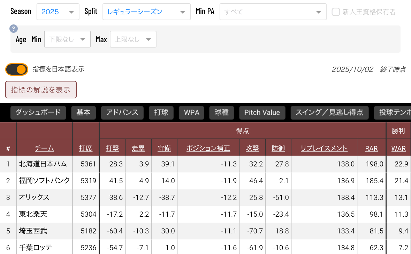Switch to the アドバンス tab
Viewport: 411px width, 254px height.
[x=122, y=112]
